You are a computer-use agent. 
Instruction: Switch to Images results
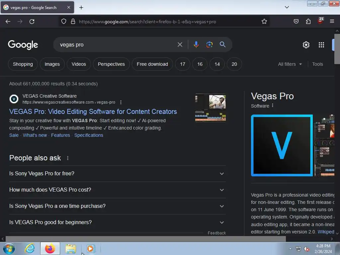tap(52, 64)
